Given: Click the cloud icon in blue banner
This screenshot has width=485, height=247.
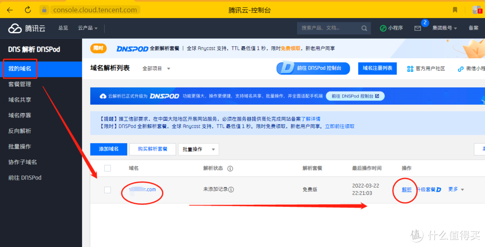Looking at the screenshot, I should pyautogui.click(x=103, y=96).
